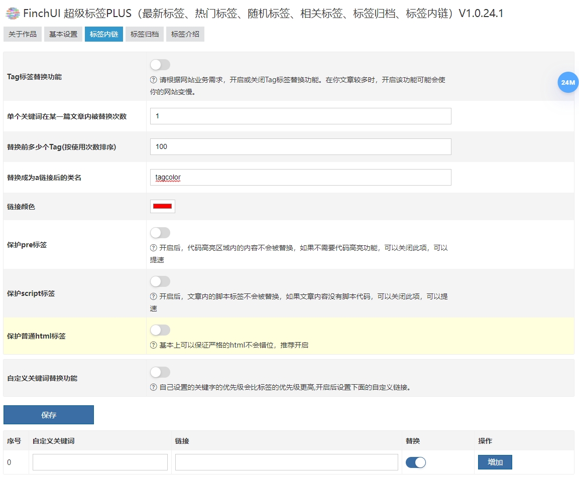This screenshot has height=480, width=579.
Task: Select the 标签内链 tab
Action: [x=104, y=34]
